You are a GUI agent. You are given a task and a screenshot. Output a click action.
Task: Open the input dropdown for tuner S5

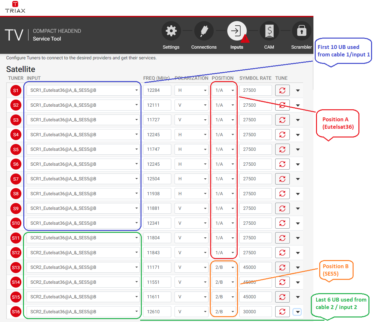pos(83,149)
